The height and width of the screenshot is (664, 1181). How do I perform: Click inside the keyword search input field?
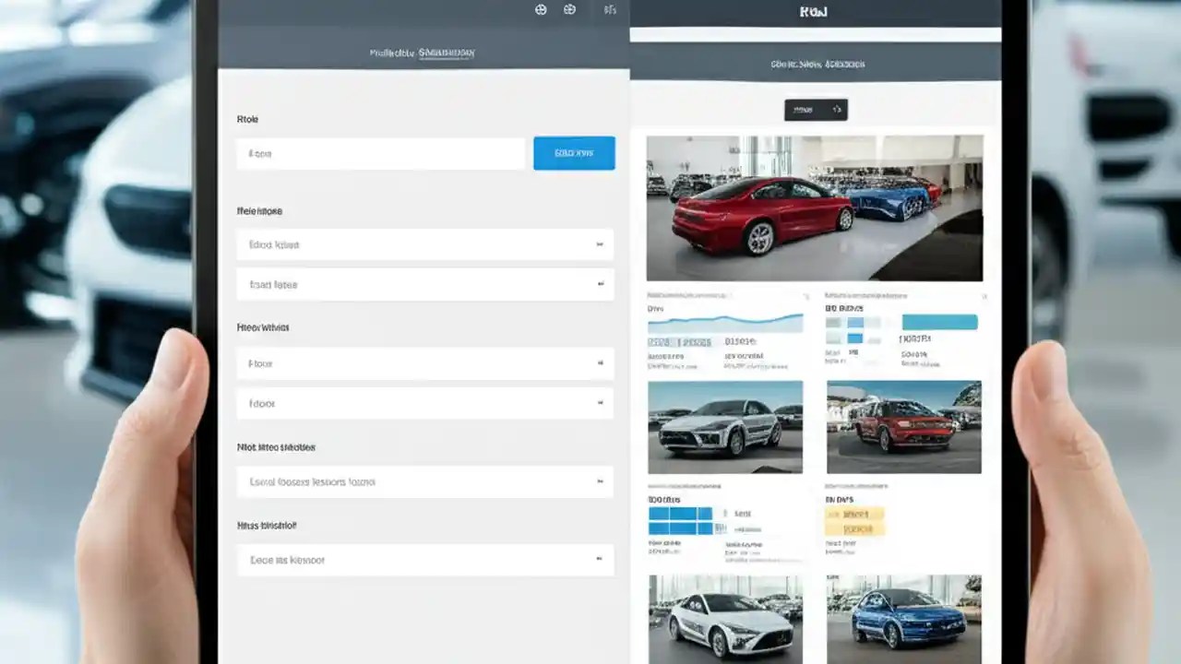point(378,153)
